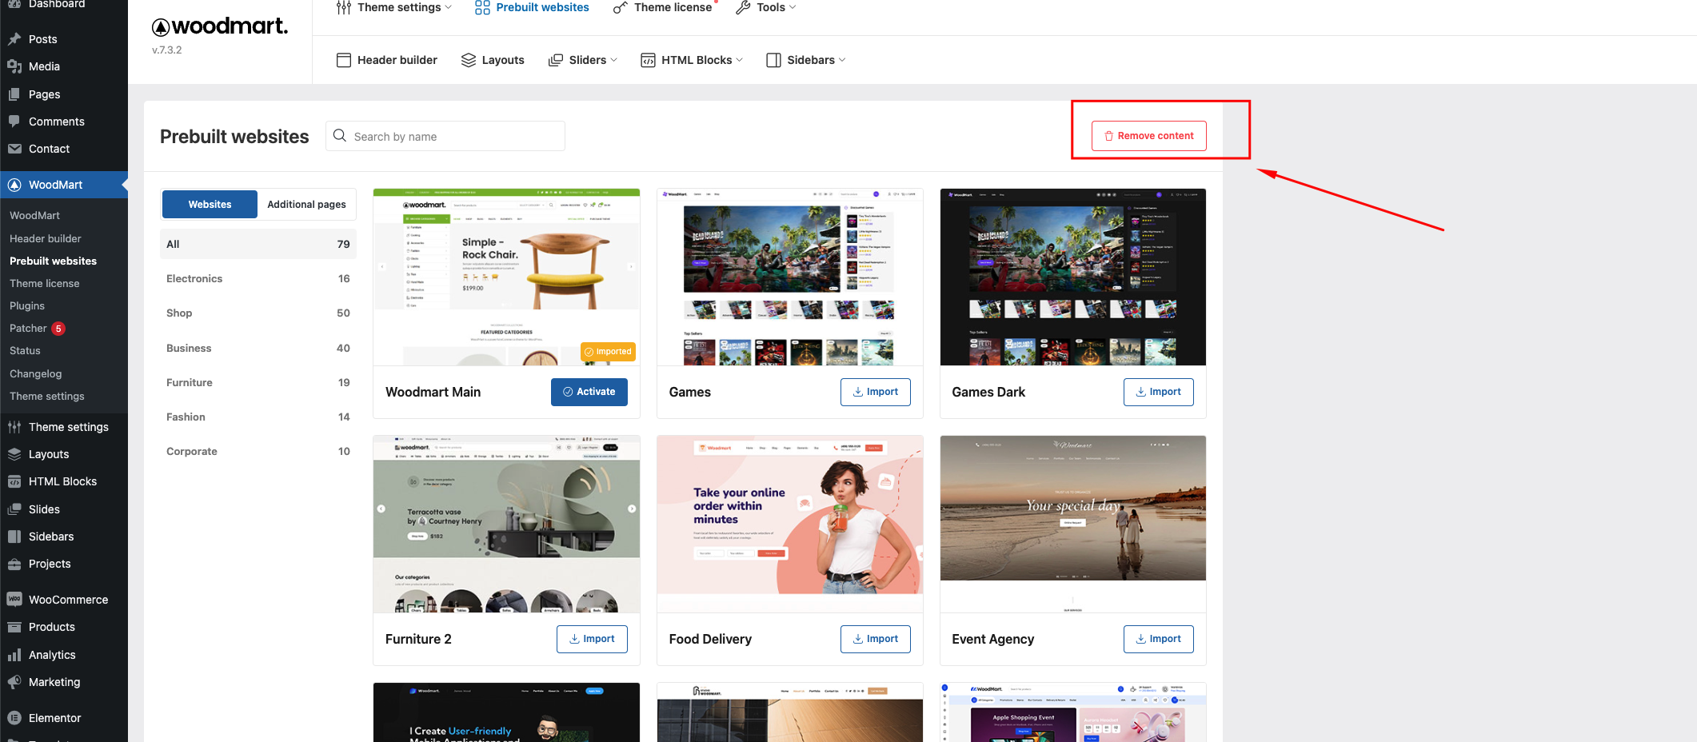Click the Sidebars panel icon in top nav
Screen dimensions: 1697x742
point(773,60)
